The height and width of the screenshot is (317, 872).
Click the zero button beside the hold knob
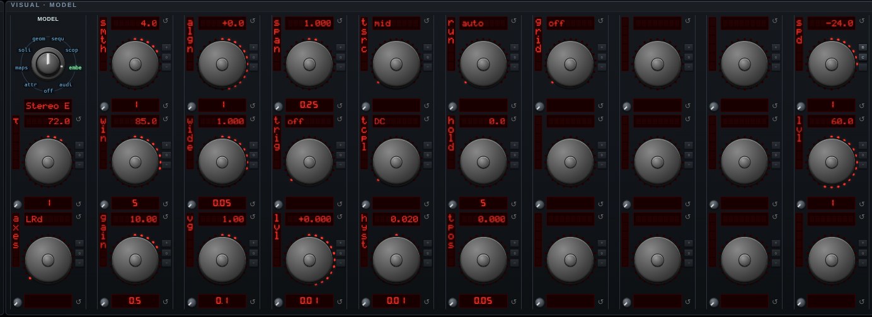click(x=514, y=155)
